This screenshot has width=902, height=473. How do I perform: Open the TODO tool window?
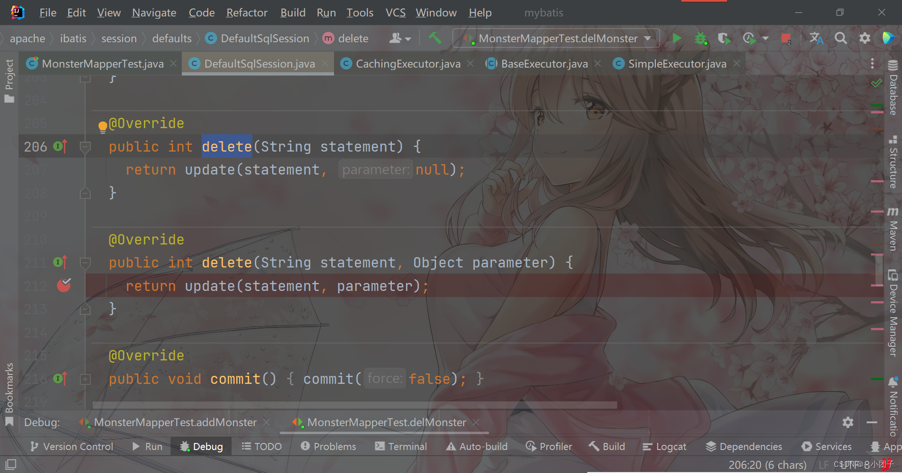point(261,446)
